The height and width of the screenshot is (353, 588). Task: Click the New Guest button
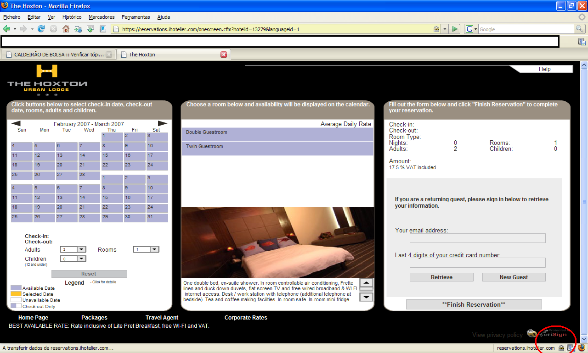[514, 277]
